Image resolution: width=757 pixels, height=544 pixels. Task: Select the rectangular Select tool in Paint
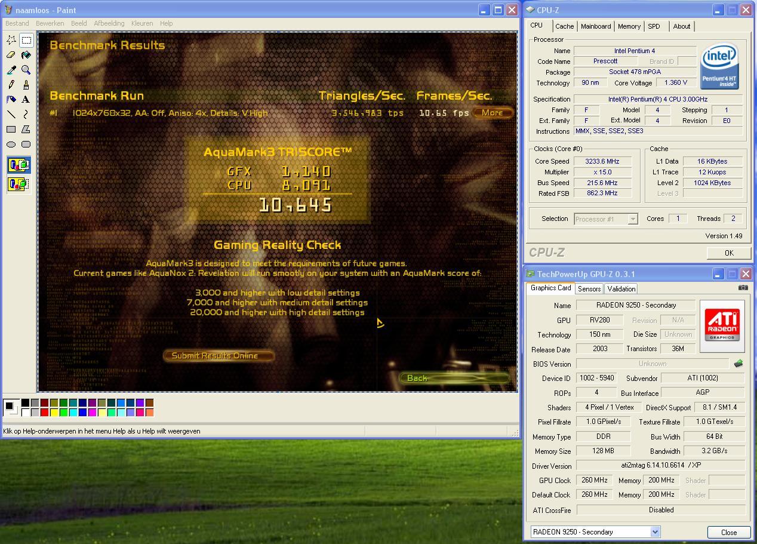(26, 40)
